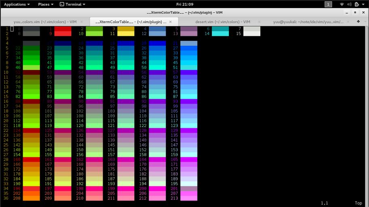
Task: Click the number 176 label
Action: click(143, 169)
